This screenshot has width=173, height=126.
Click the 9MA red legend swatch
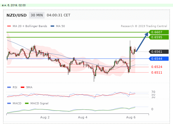click(x=23, y=87)
